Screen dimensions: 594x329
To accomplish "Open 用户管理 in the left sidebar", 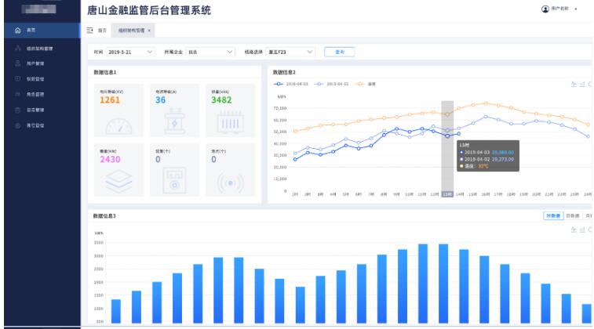I will pyautogui.click(x=34, y=63).
